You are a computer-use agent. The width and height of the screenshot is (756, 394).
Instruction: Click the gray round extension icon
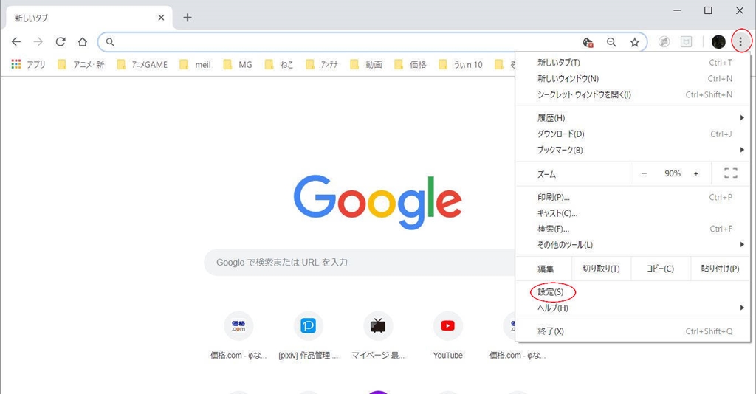click(664, 42)
